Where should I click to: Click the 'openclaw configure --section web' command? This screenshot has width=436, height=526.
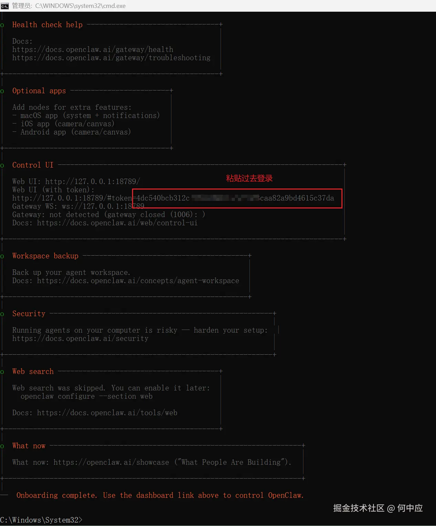pyautogui.click(x=87, y=396)
